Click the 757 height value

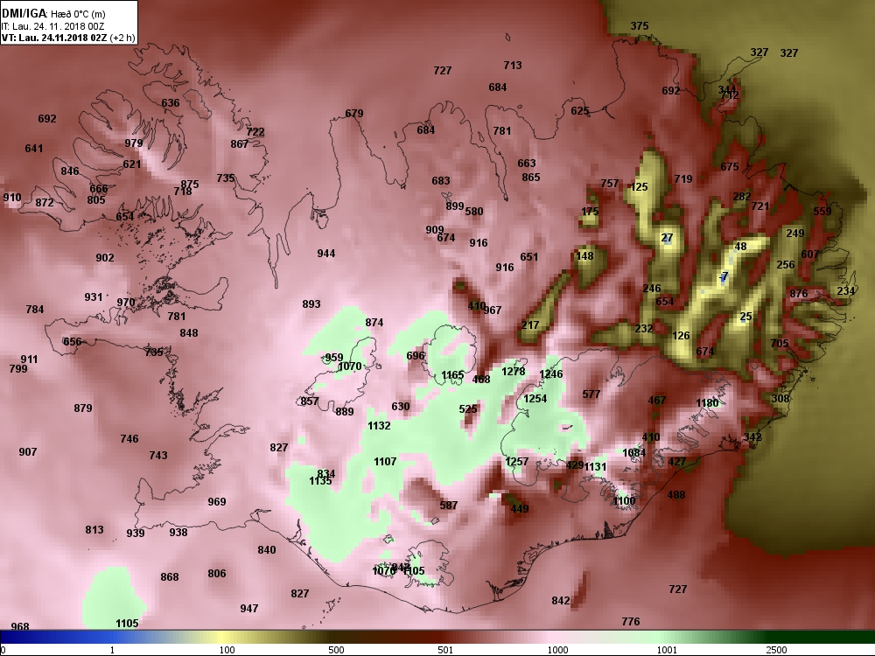pos(609,184)
